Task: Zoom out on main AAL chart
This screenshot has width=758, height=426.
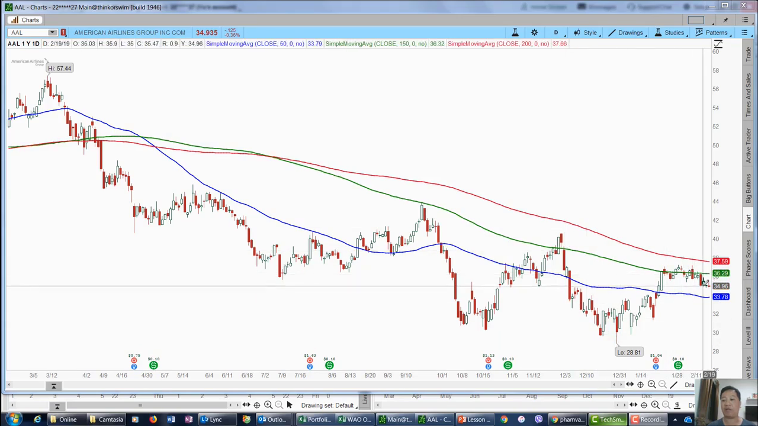Action: point(663,385)
